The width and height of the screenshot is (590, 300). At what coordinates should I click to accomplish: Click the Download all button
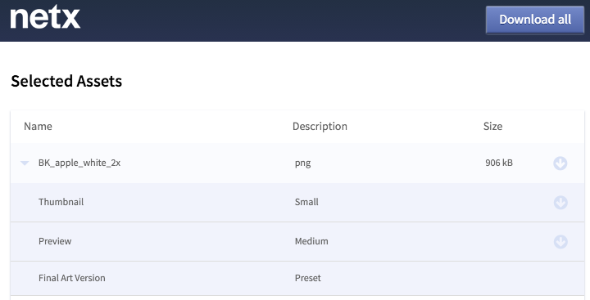point(534,20)
